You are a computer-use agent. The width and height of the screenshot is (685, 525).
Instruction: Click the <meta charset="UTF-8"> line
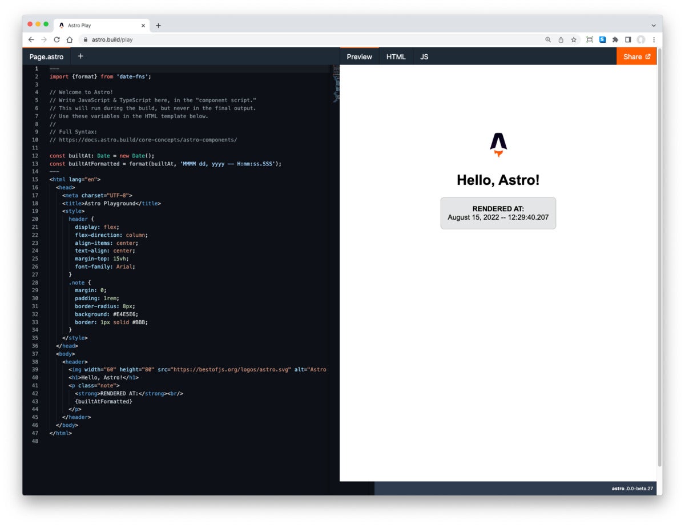[97, 195]
